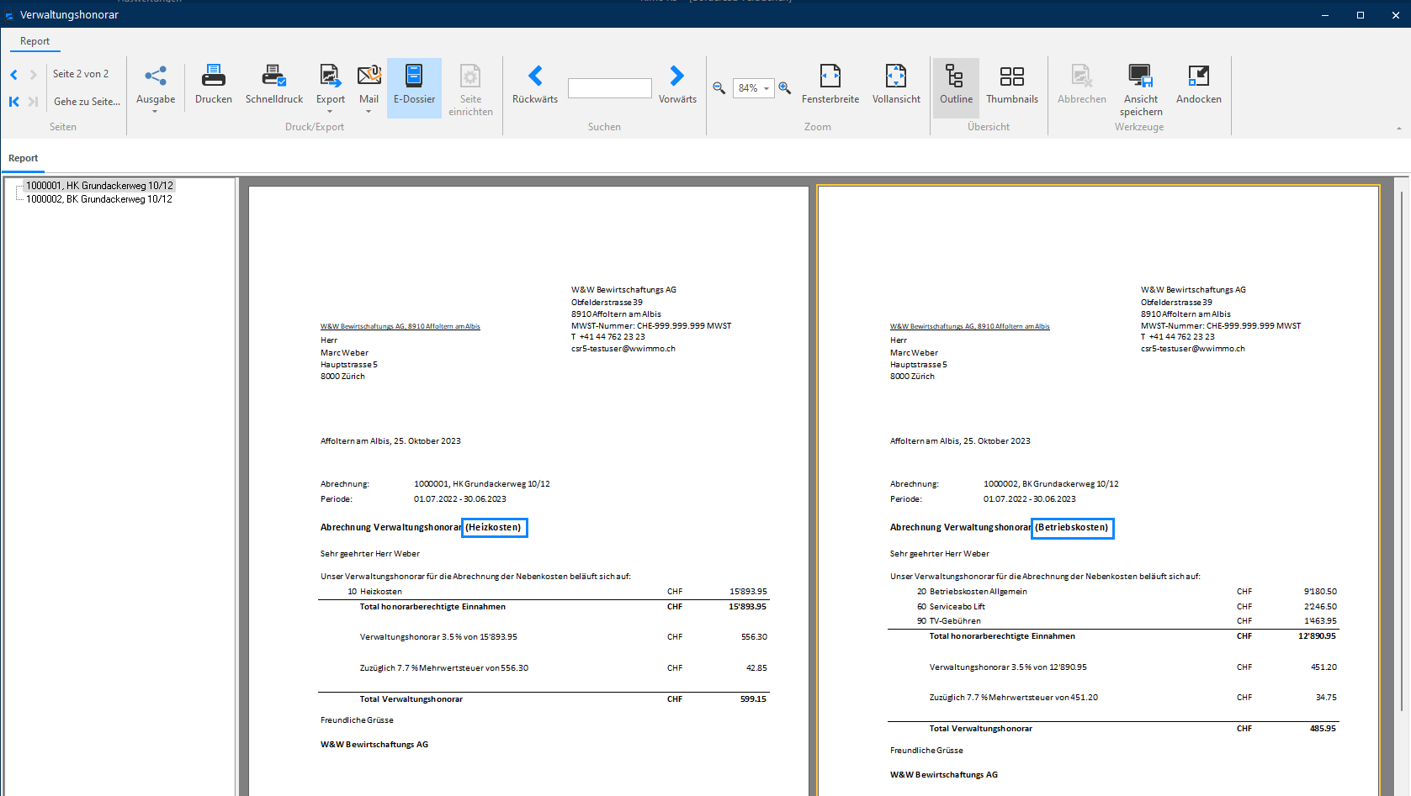Click sender address link on the Heizkosten page
The height and width of the screenshot is (796, 1411).
coord(400,326)
